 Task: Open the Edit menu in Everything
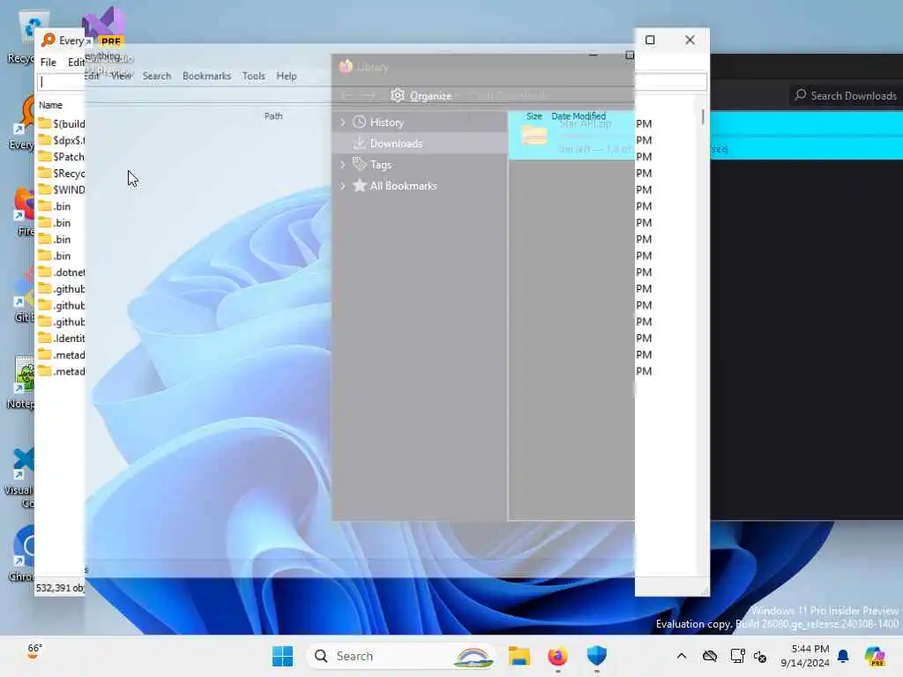click(x=76, y=63)
